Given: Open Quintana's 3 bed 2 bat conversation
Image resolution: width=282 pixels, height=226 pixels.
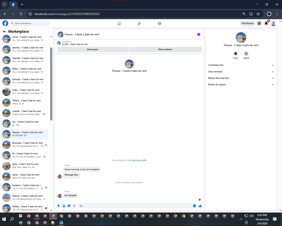Looking at the screenshot, I should (25, 145).
